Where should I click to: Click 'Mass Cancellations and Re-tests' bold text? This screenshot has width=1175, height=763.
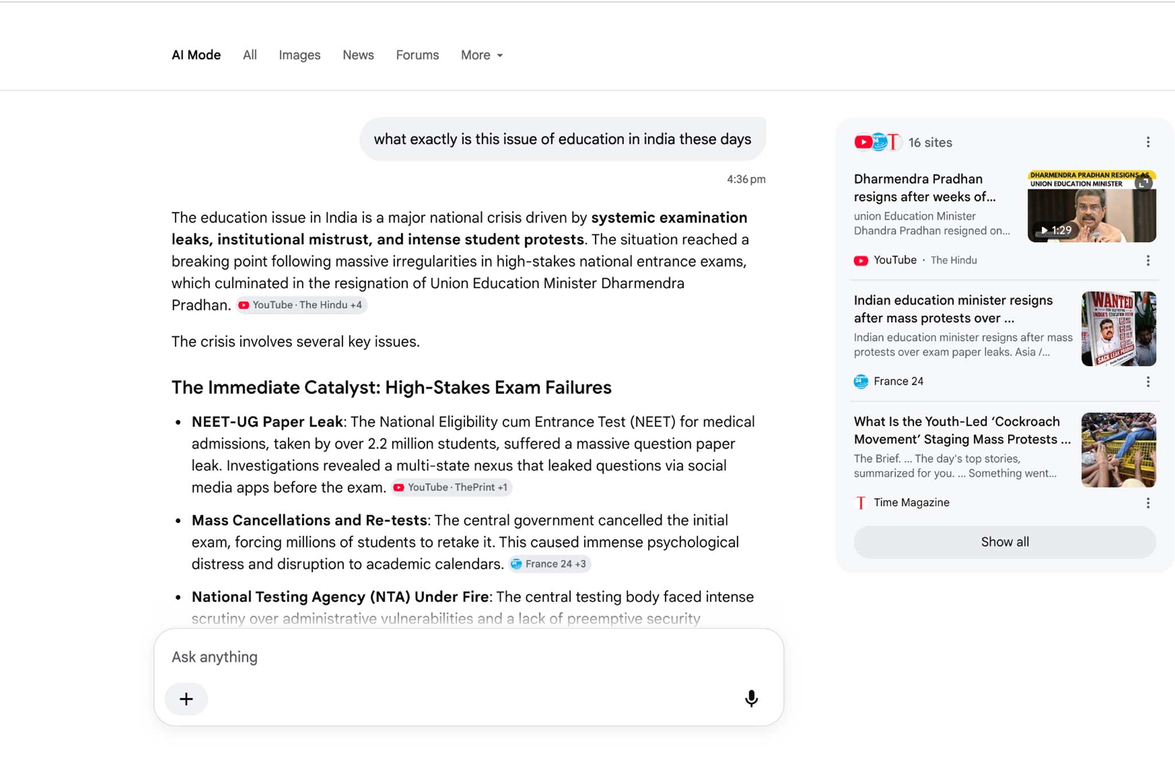(x=309, y=520)
